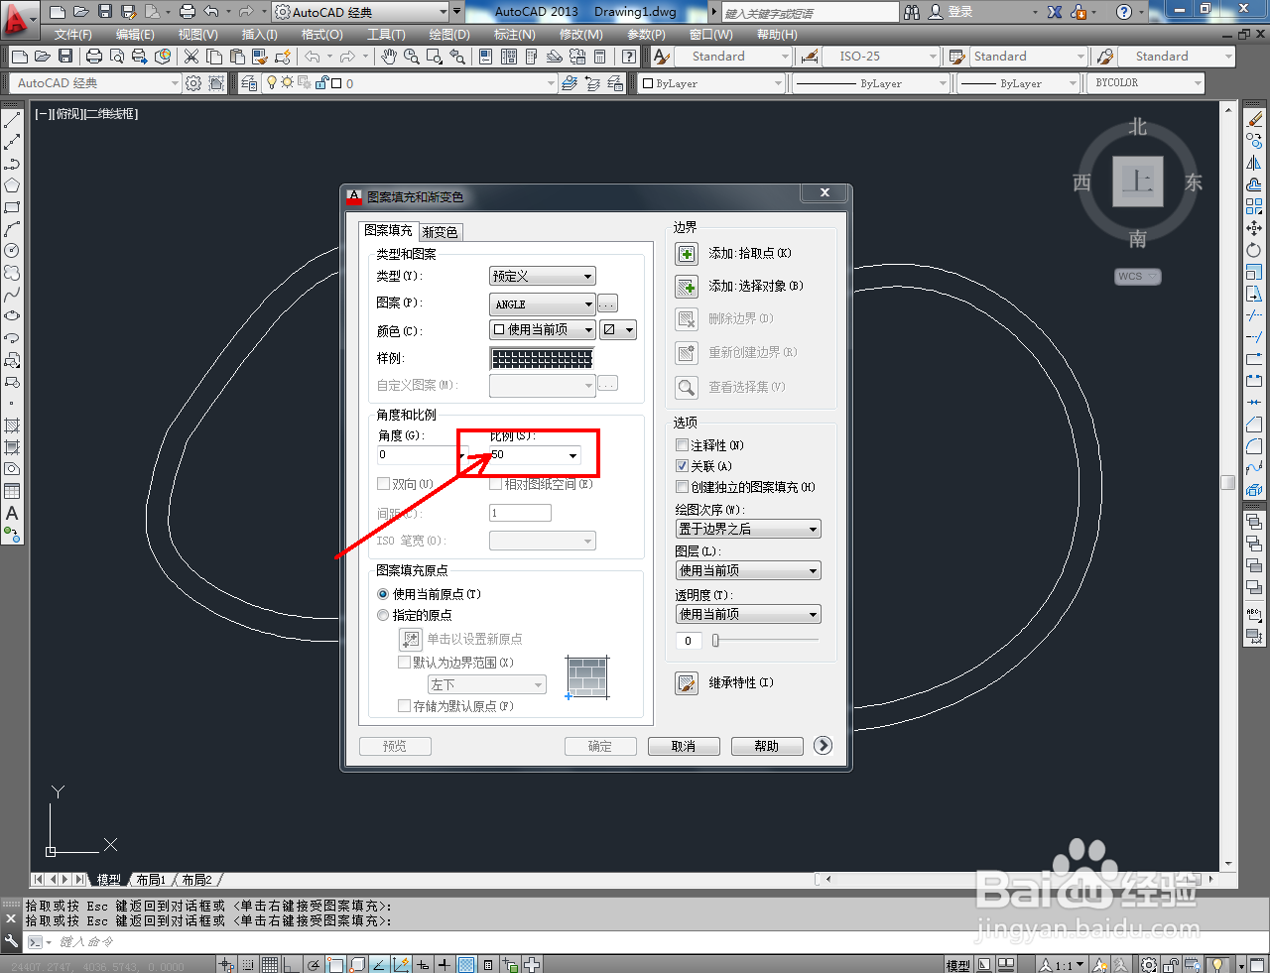Switch to the 渐变色 tab
1270x973 pixels.
(x=440, y=232)
